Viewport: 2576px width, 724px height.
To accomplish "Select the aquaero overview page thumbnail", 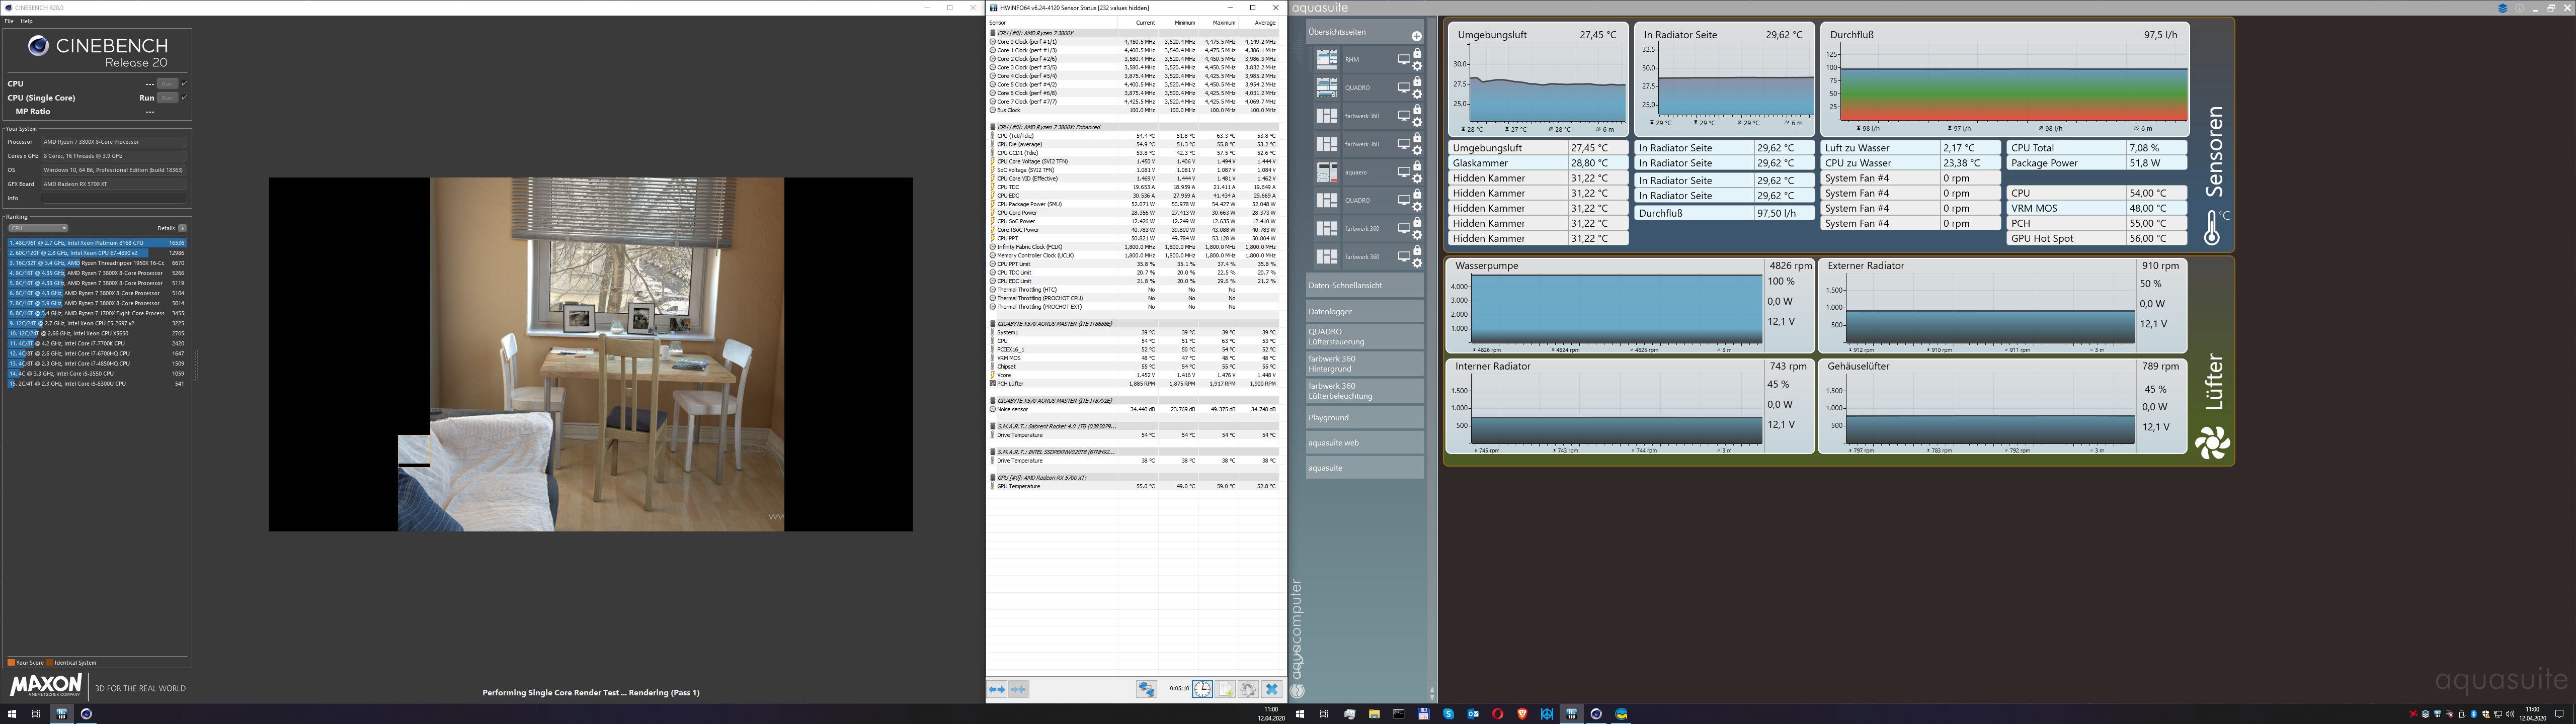I will point(1327,172).
